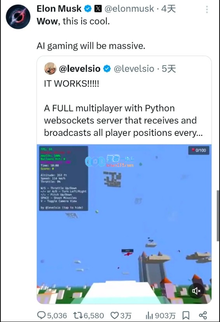Open the @elonmusk handle link
The image size is (220, 322).
point(129,9)
